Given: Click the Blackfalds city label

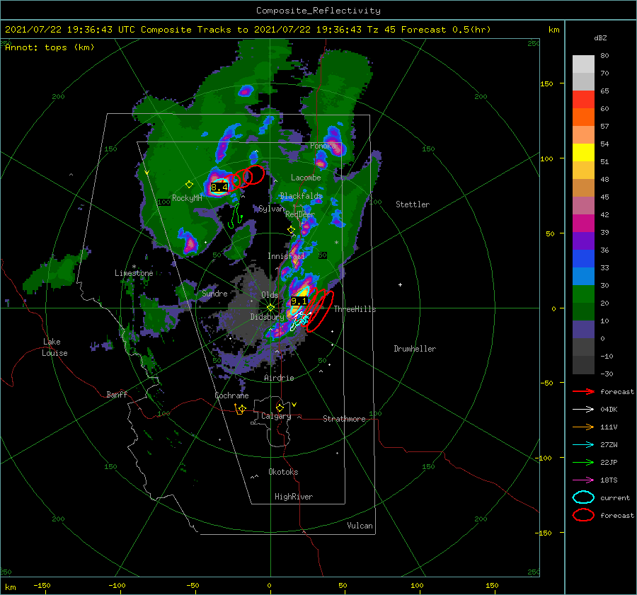Looking at the screenshot, I should tap(301, 196).
